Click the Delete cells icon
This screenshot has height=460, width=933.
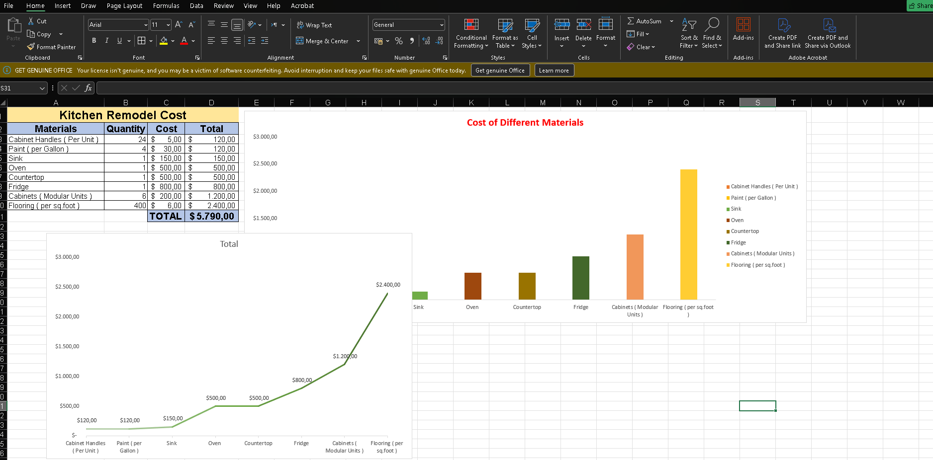click(583, 24)
